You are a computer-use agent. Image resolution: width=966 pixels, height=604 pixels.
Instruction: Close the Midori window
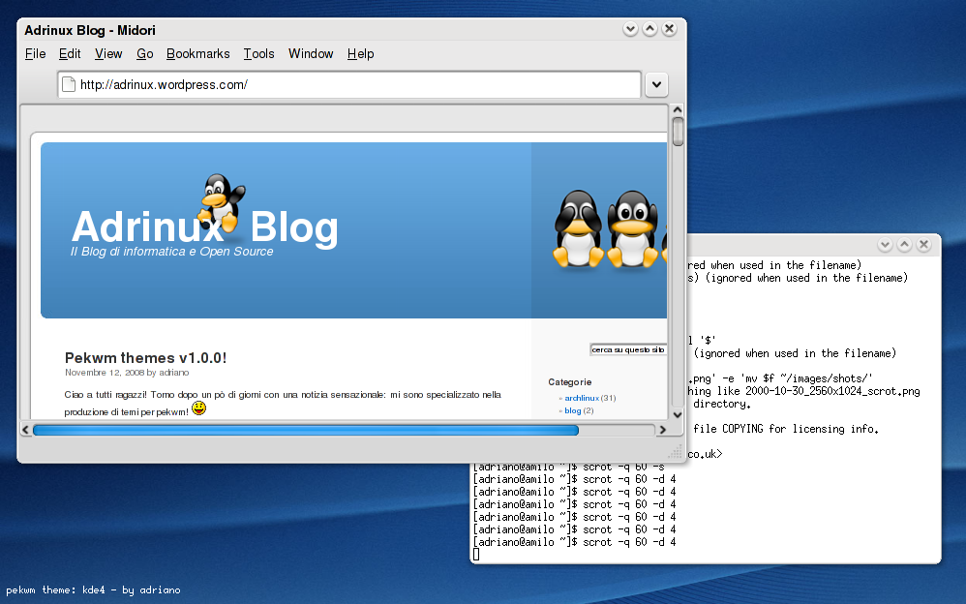[670, 29]
